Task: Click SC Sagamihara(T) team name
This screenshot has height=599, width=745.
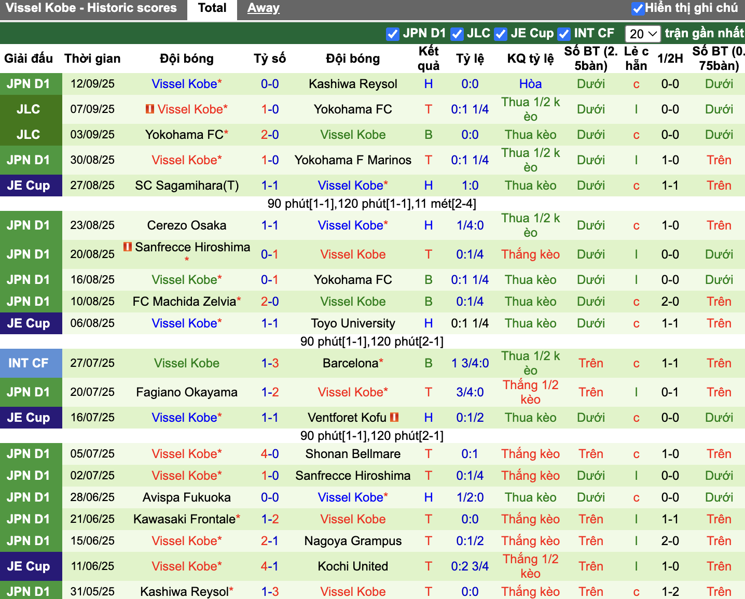Action: [187, 186]
